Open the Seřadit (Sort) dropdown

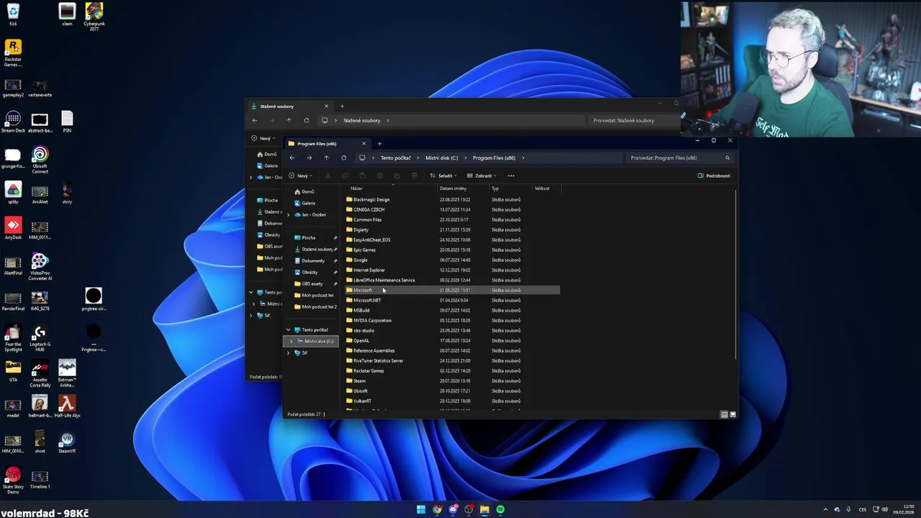click(x=443, y=176)
